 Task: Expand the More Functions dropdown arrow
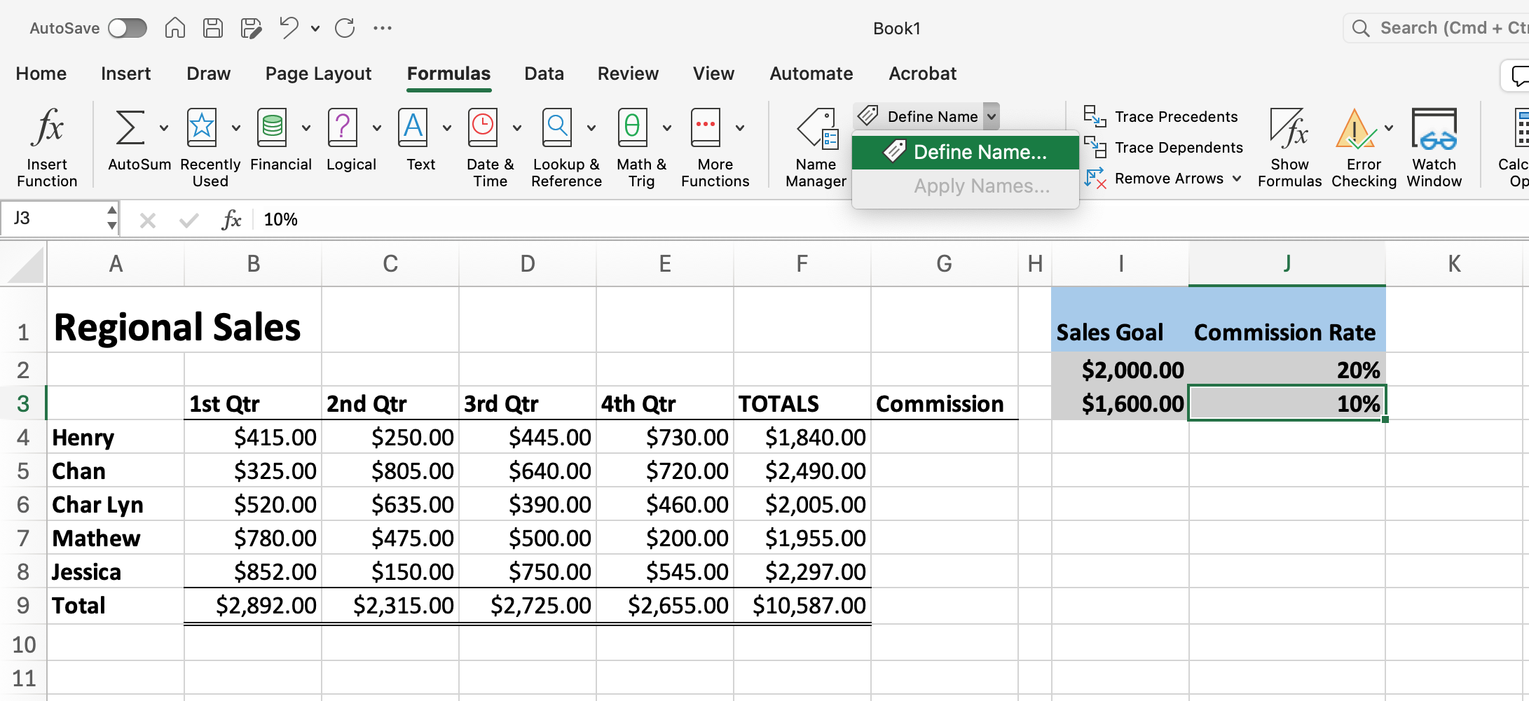(740, 128)
